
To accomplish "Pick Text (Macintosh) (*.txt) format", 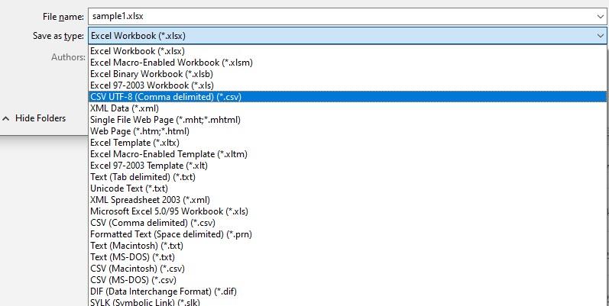I will click(x=347, y=246).
